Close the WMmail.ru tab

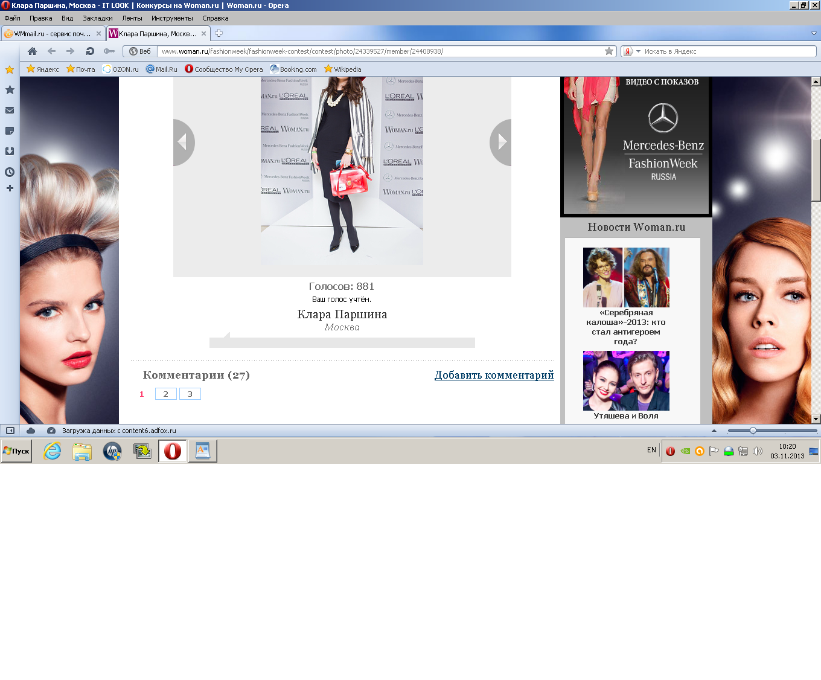(x=98, y=34)
